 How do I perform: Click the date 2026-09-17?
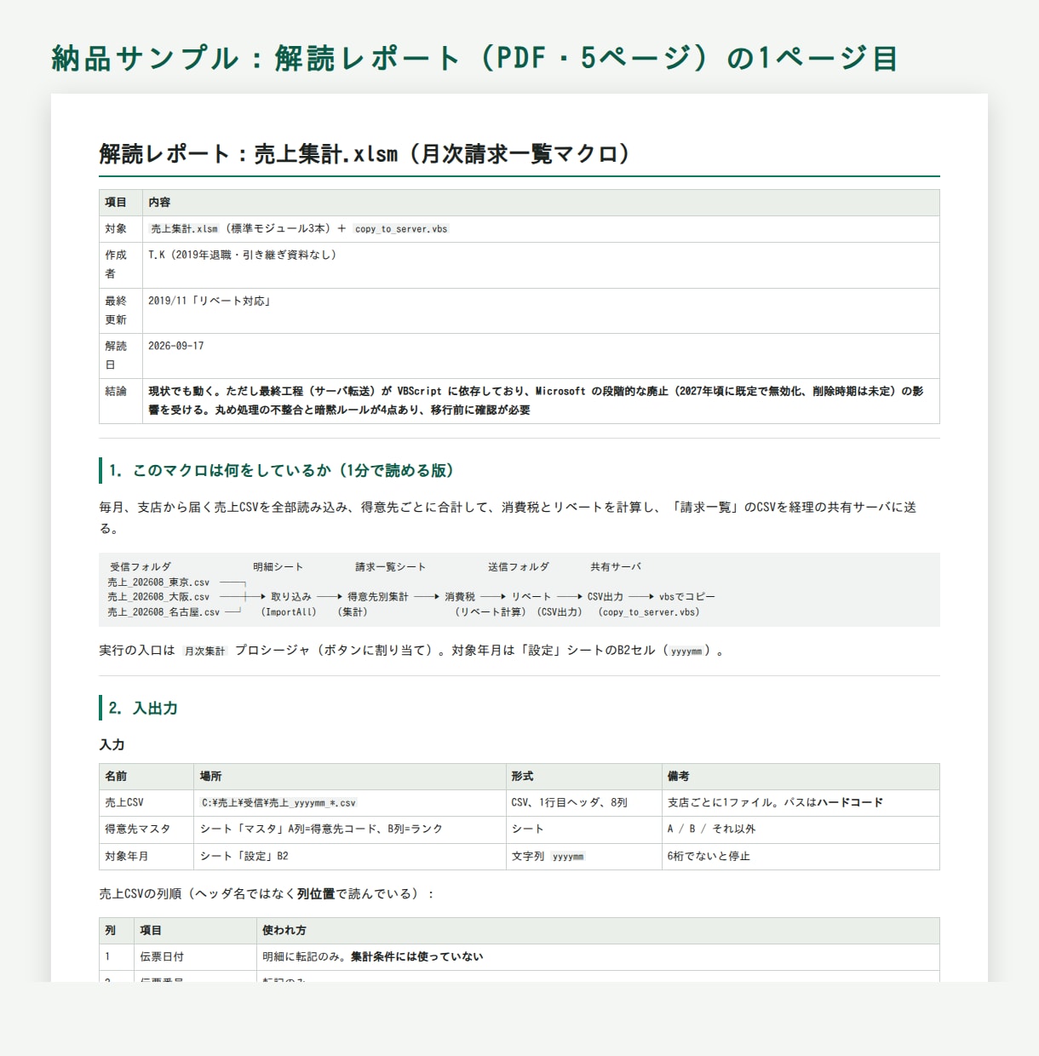[176, 346]
